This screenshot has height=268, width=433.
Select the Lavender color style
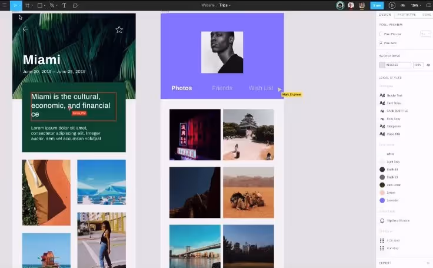(389, 200)
